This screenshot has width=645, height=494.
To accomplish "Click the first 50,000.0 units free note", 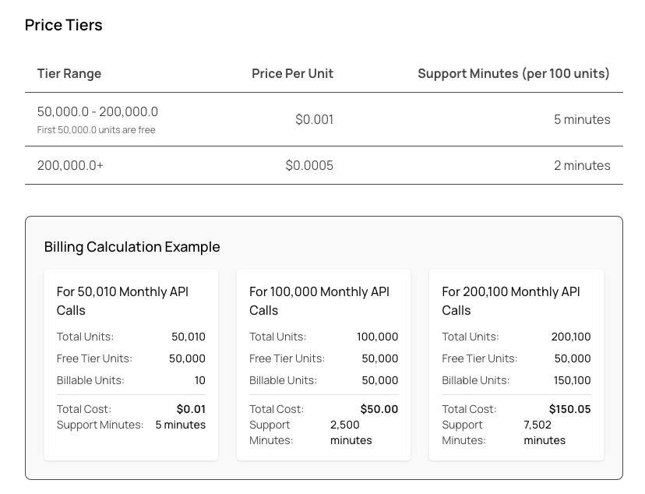I will click(x=96, y=130).
